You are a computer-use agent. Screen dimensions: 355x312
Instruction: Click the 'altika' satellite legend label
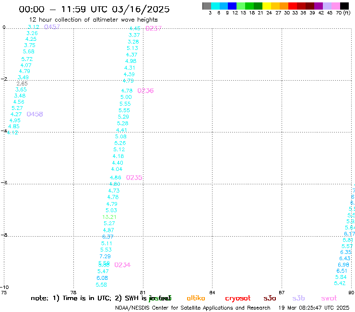click(x=196, y=298)
